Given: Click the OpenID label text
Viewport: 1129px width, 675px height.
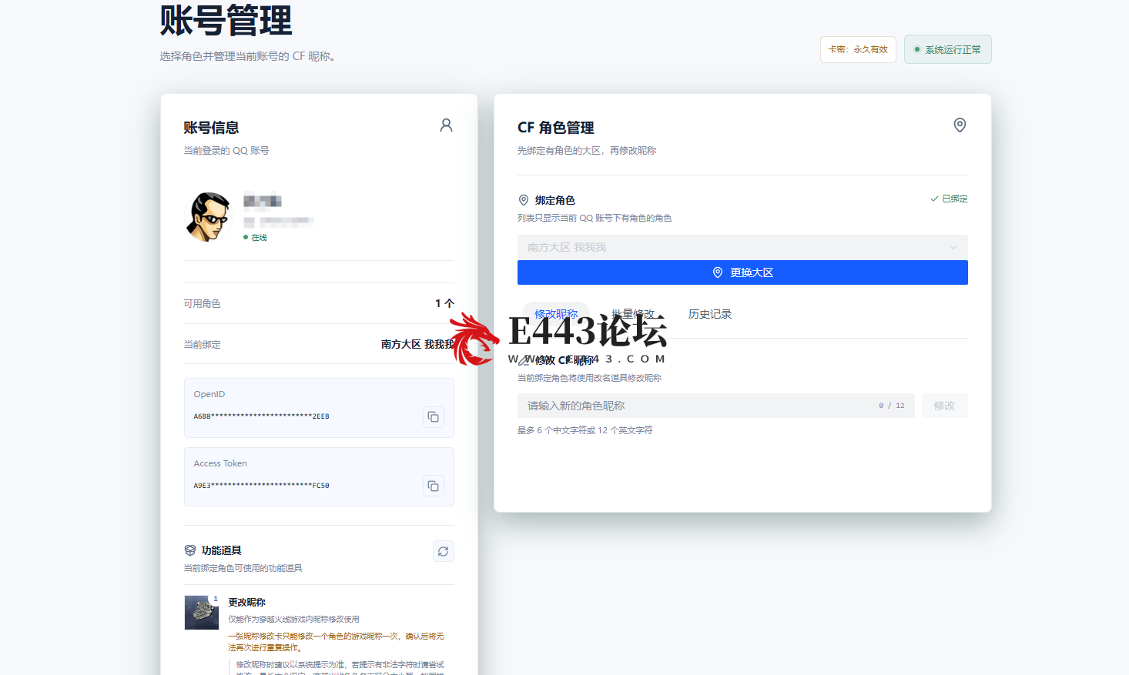Looking at the screenshot, I should [x=209, y=394].
